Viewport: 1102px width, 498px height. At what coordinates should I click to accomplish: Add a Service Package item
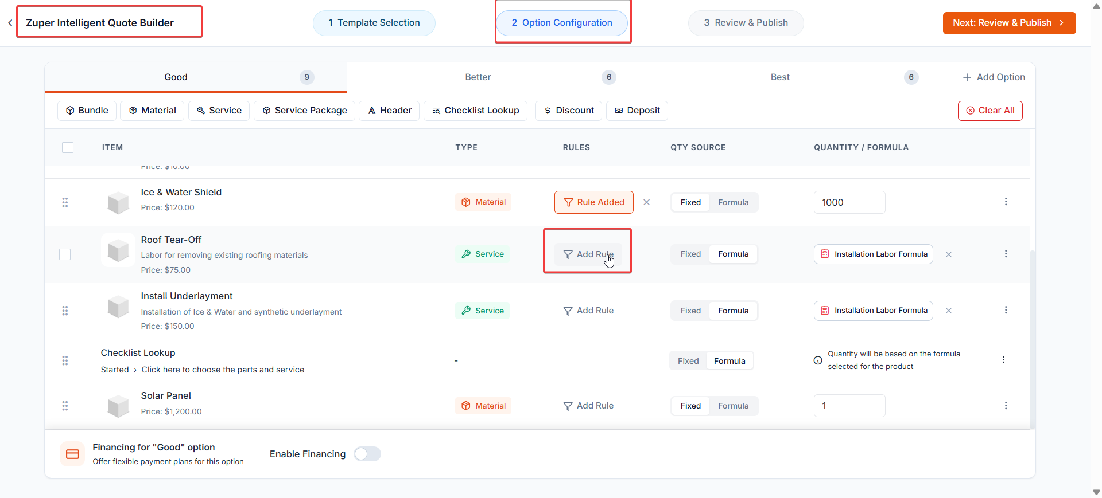[x=305, y=111]
